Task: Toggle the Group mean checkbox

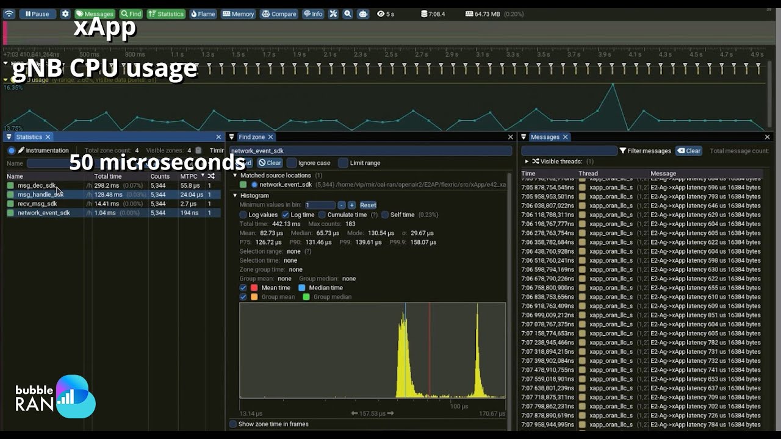Action: pos(243,297)
